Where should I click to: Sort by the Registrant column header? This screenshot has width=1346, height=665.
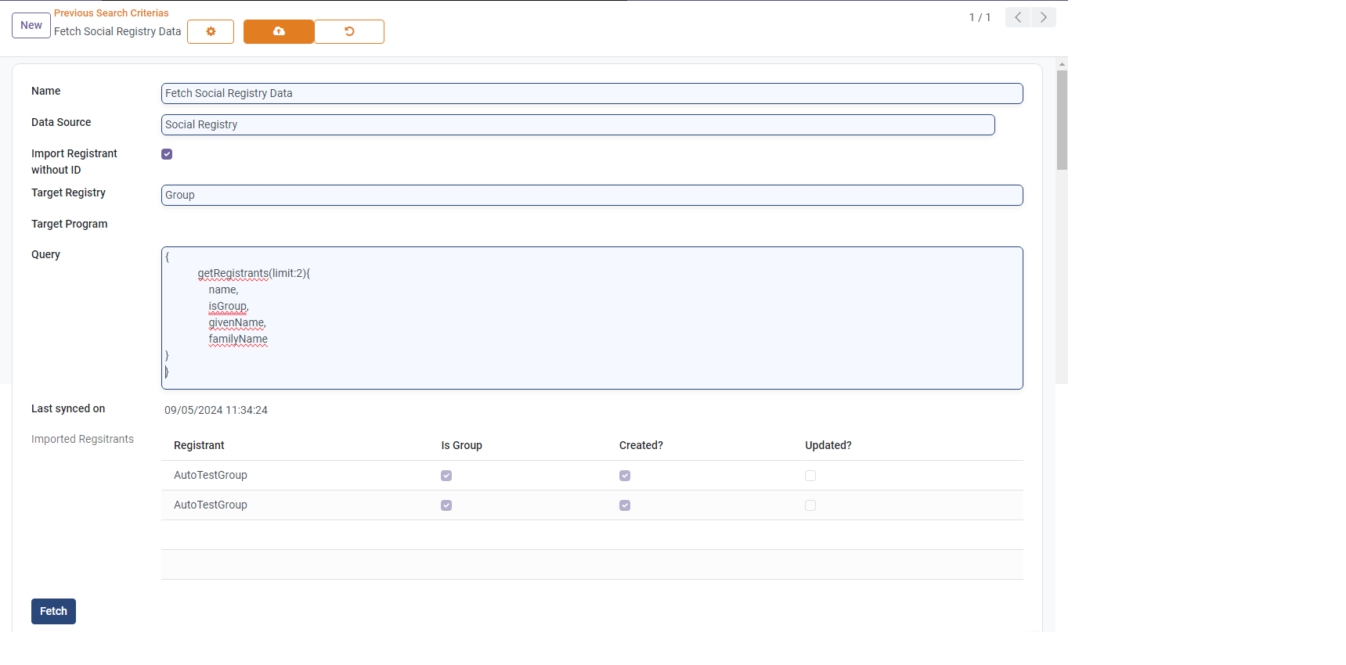199,445
